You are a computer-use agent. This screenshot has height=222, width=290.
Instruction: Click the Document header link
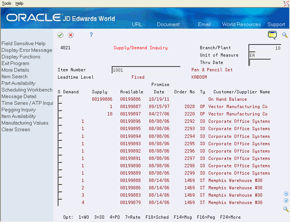(x=168, y=24)
